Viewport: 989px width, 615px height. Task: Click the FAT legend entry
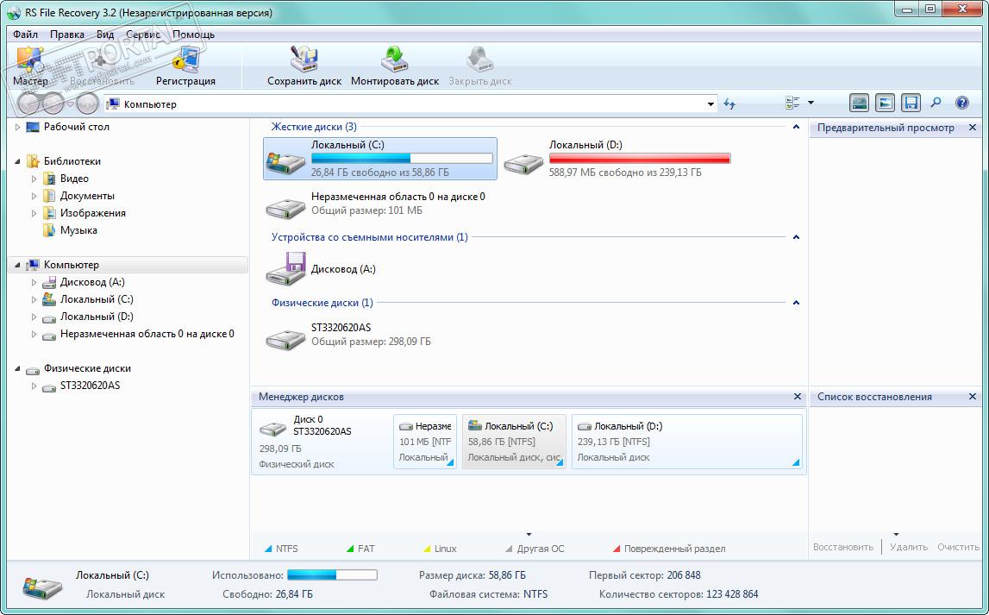pyautogui.click(x=360, y=549)
